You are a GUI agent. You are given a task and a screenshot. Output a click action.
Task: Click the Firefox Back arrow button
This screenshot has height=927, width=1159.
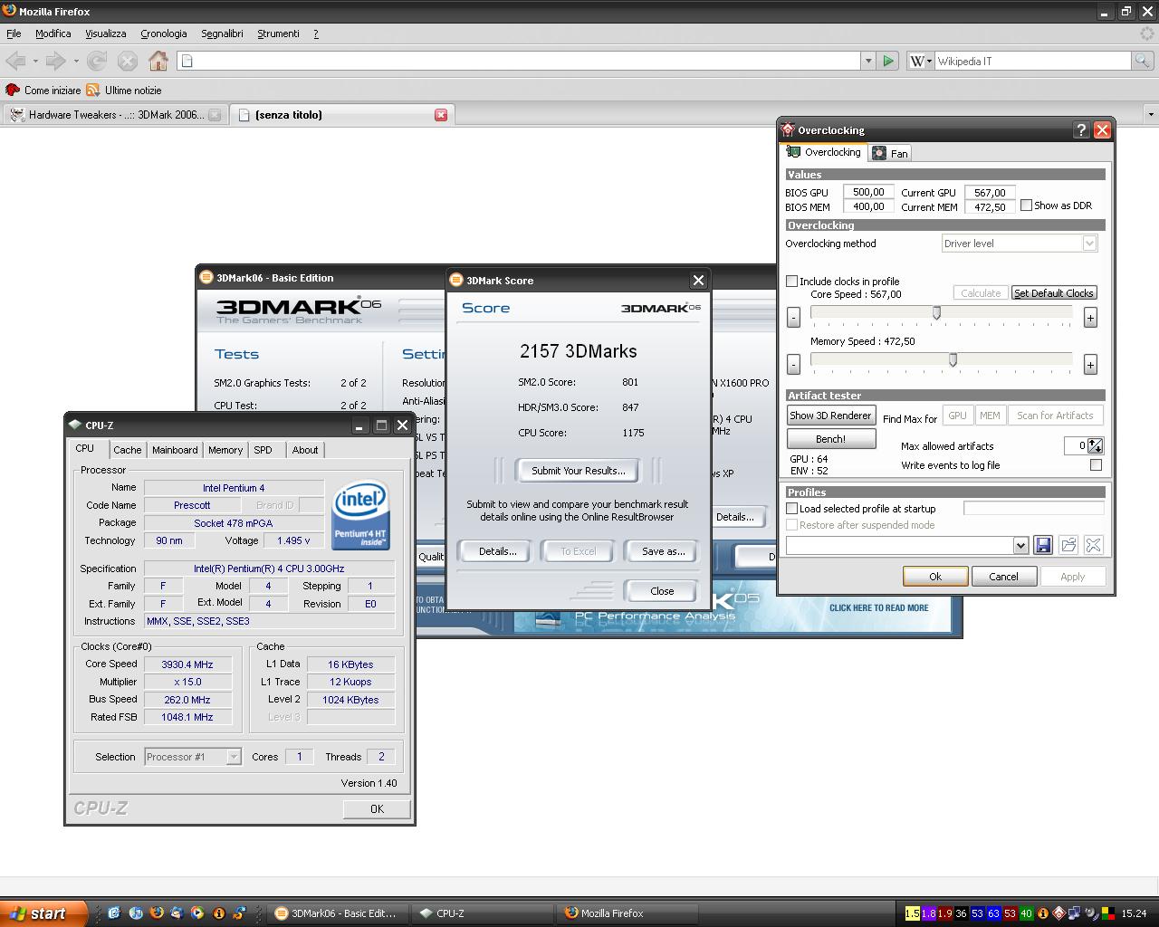[x=15, y=61]
